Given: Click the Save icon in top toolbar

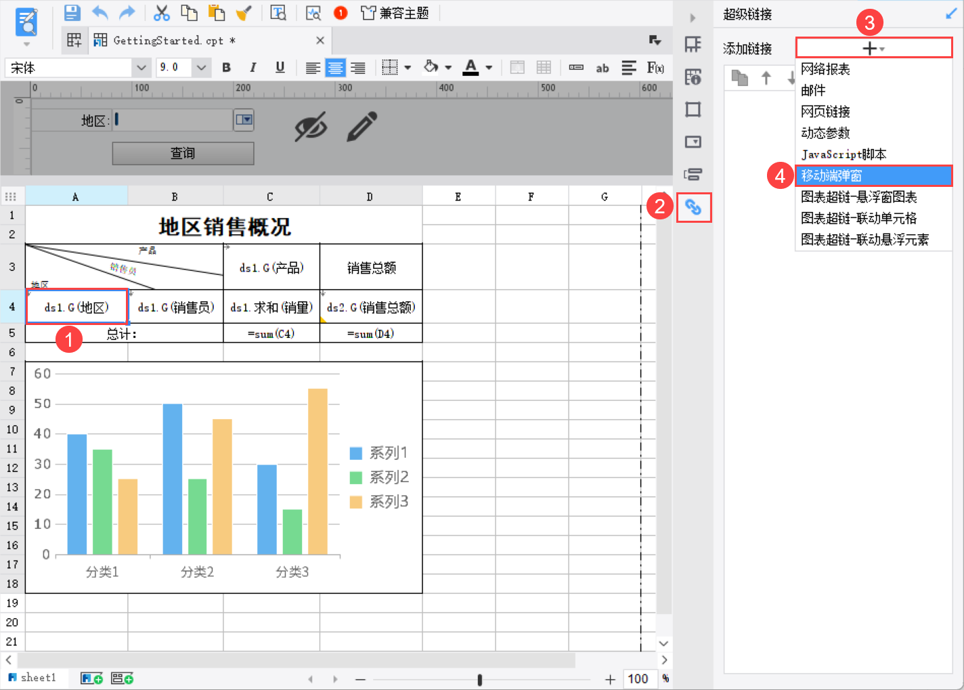Looking at the screenshot, I should pos(72,12).
